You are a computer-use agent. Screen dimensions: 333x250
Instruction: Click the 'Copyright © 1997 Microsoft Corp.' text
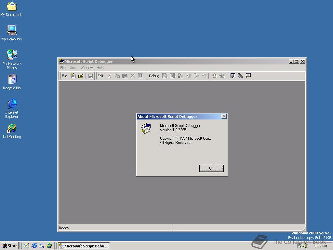[185, 138]
